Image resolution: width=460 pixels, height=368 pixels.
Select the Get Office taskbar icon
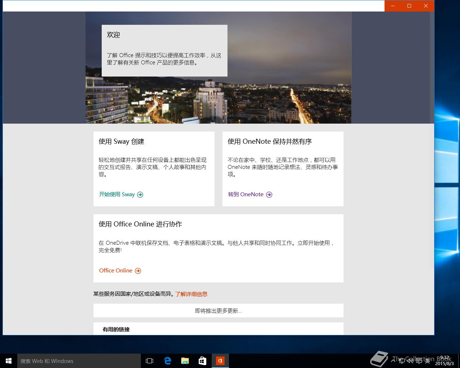tap(220, 361)
